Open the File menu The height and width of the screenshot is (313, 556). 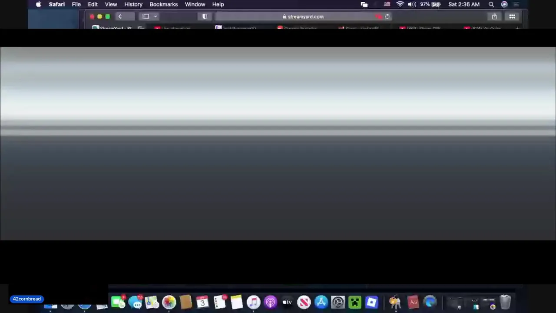76,4
